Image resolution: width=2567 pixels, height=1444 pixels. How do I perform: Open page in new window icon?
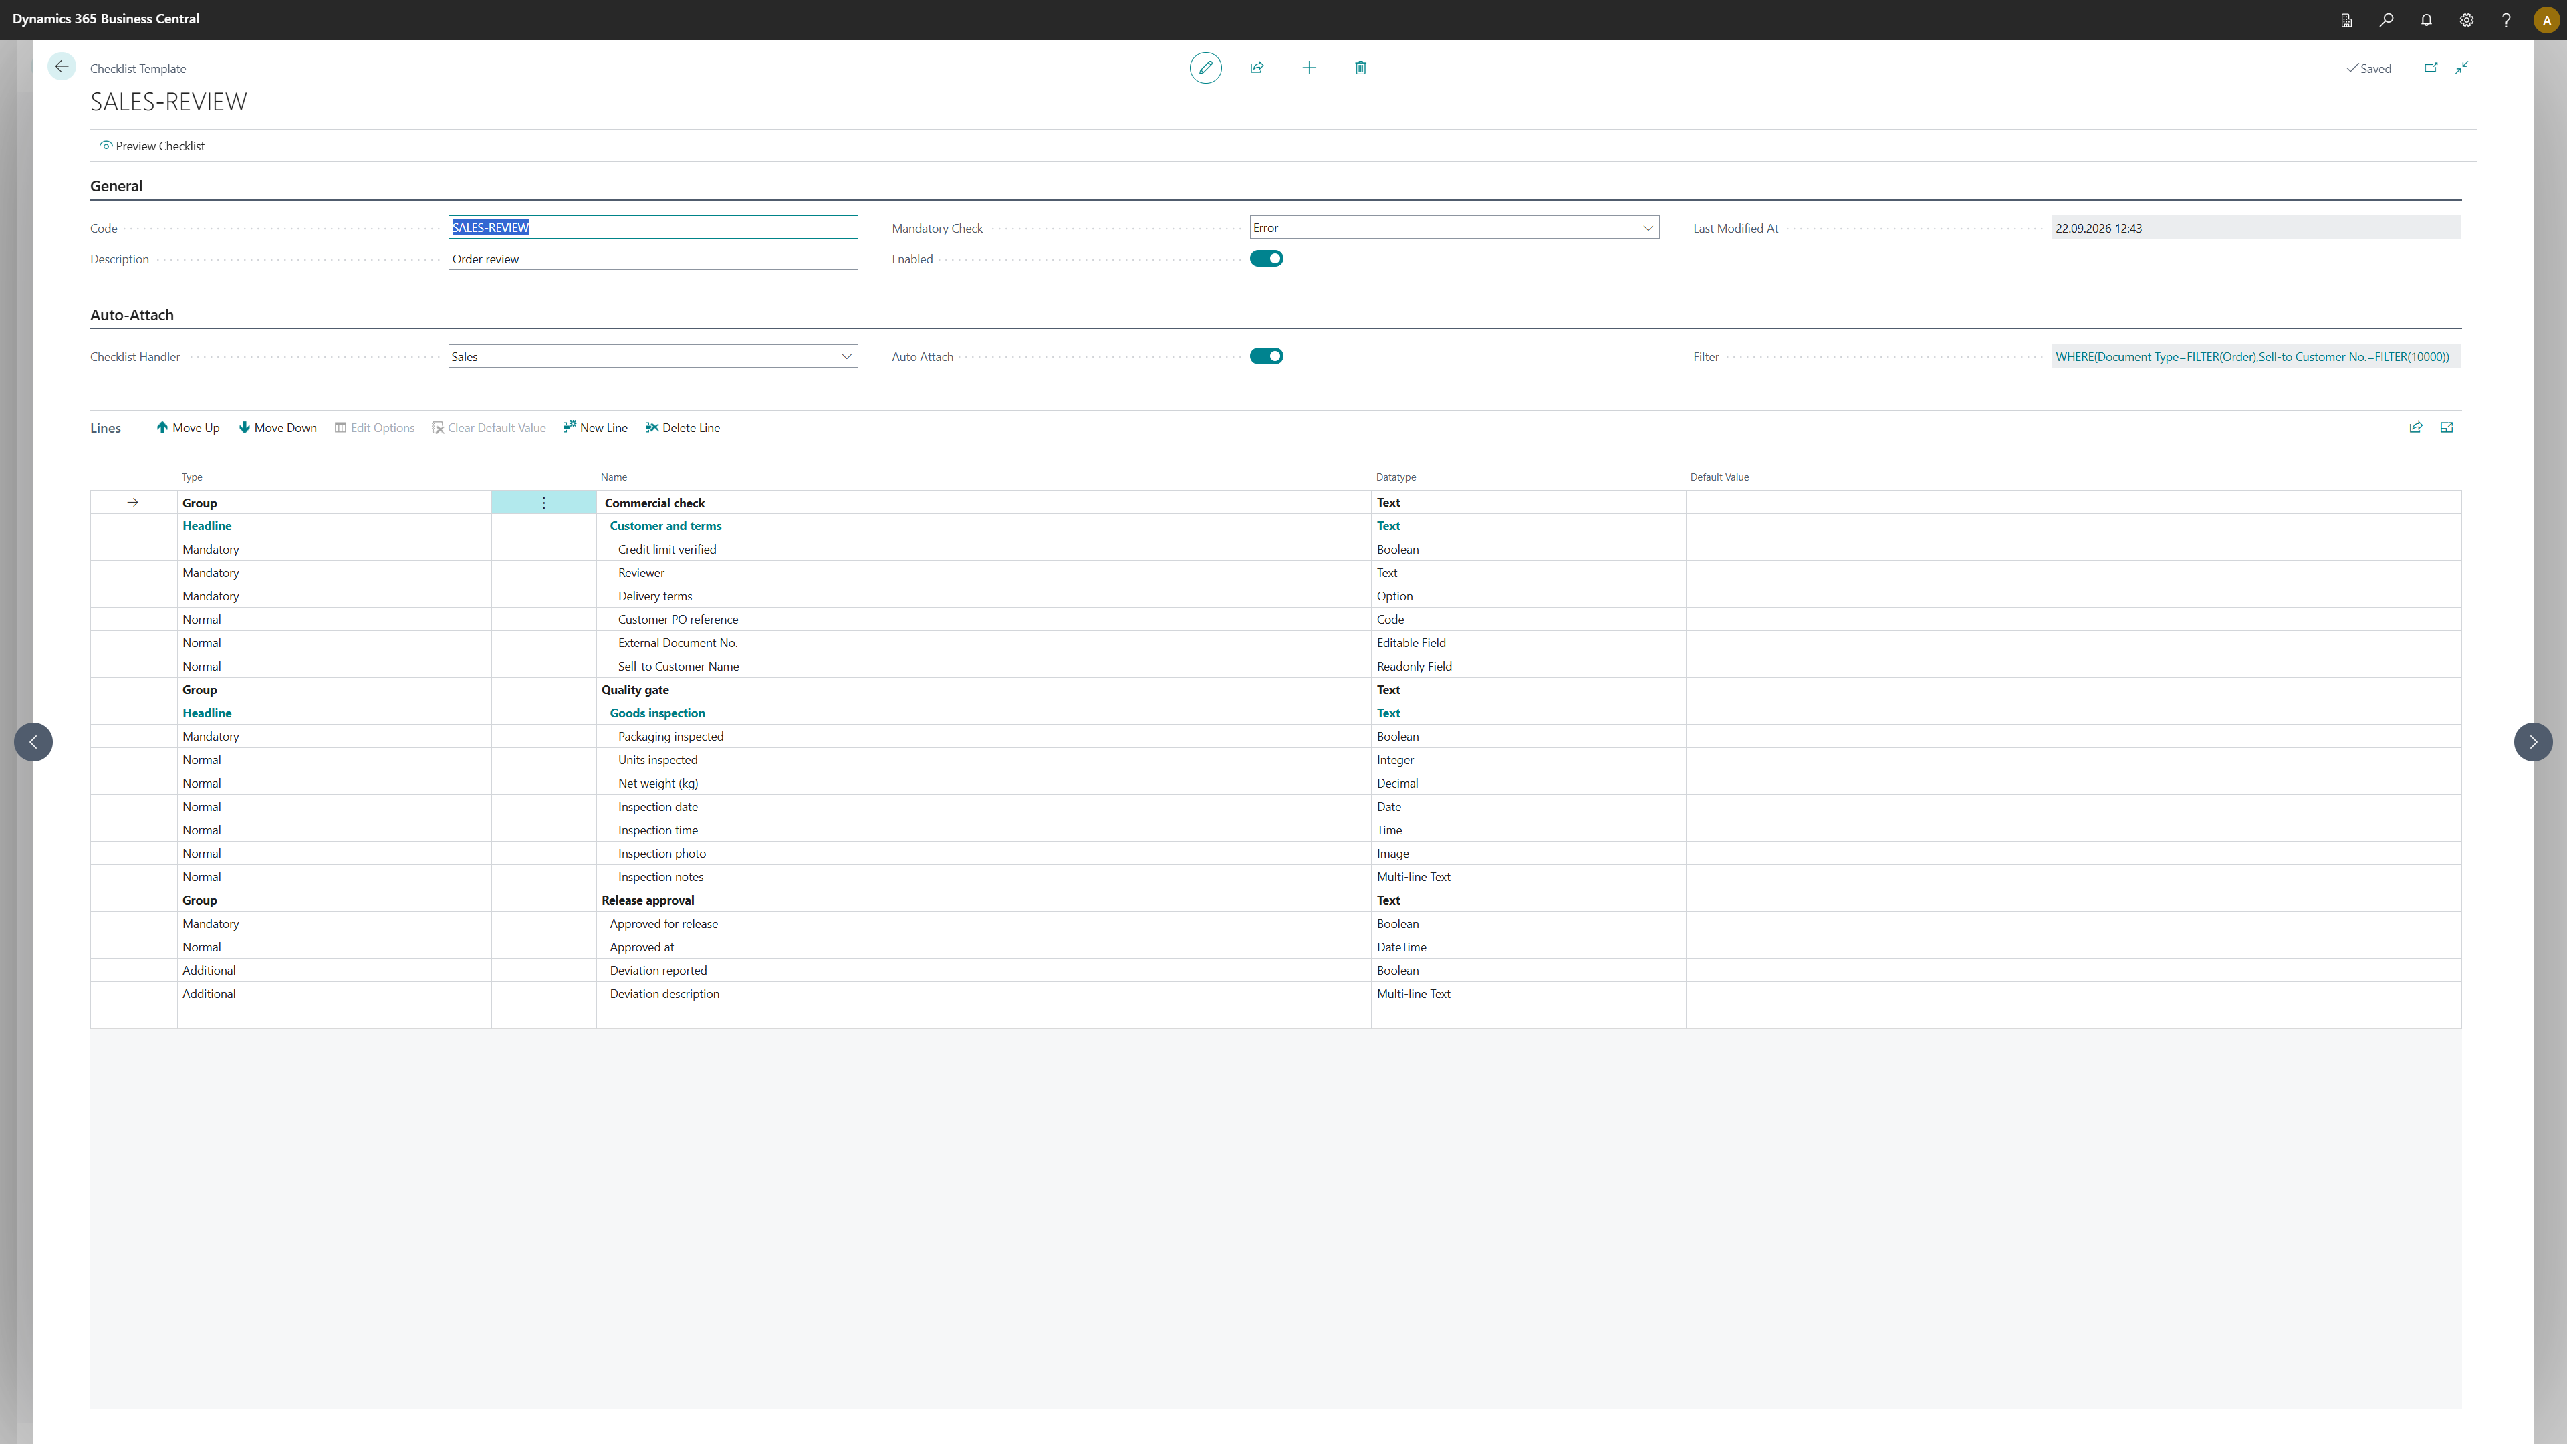(2431, 68)
